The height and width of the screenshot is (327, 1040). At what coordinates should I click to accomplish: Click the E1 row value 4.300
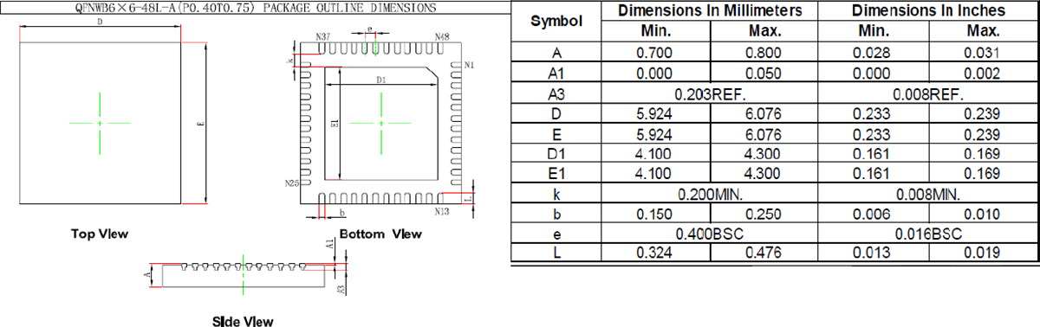[764, 173]
